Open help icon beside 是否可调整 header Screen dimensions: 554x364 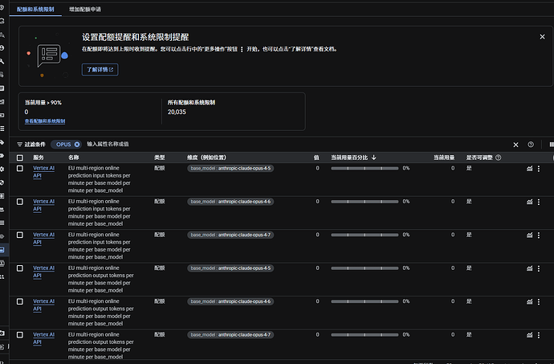(x=498, y=157)
